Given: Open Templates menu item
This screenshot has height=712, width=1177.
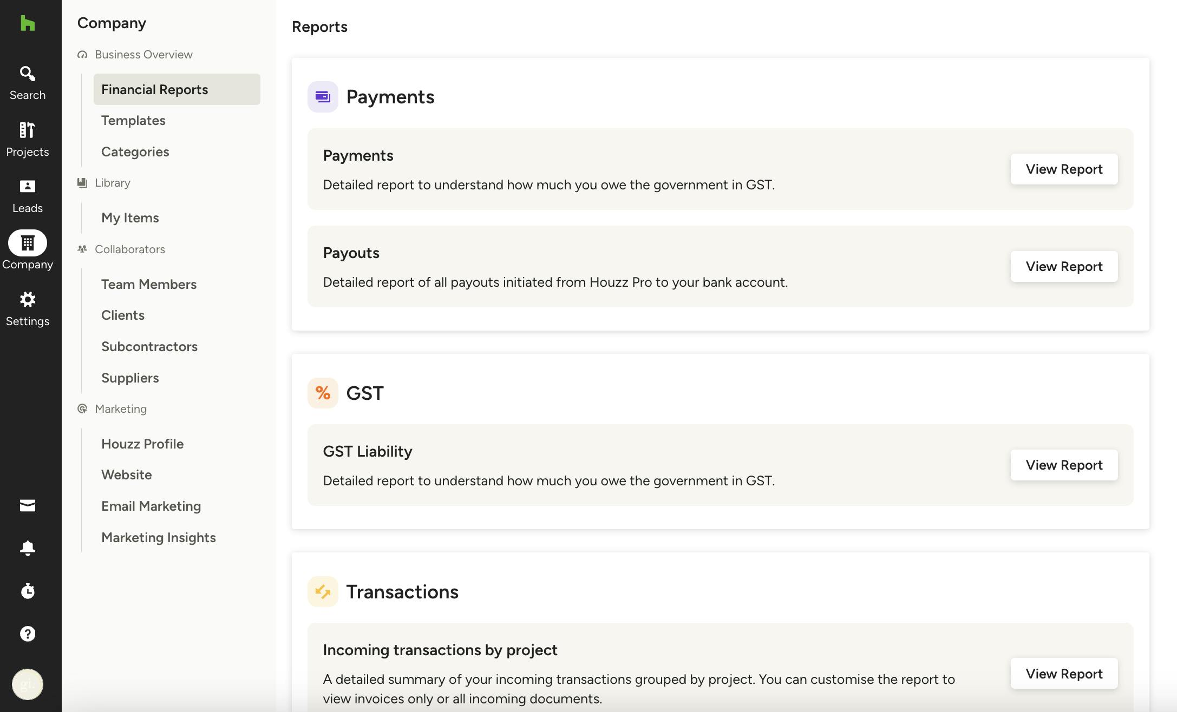Looking at the screenshot, I should [x=133, y=121].
